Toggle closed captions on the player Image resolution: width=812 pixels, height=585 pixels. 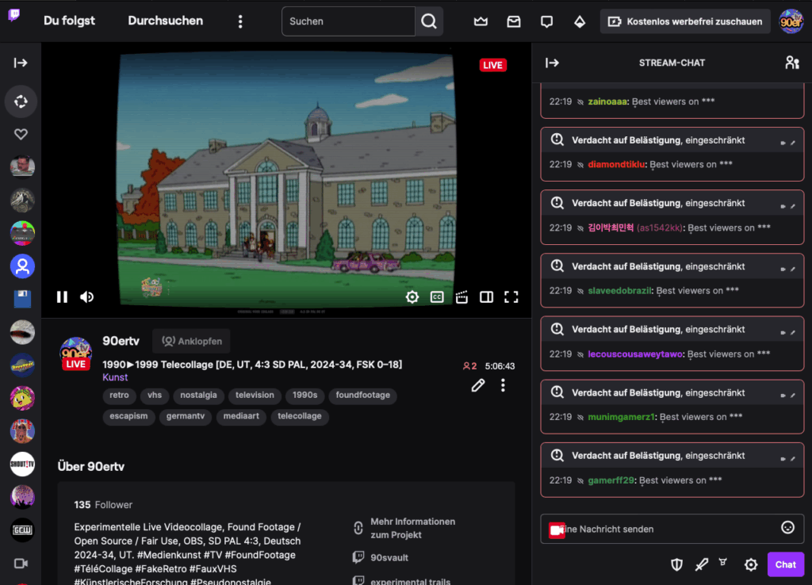[437, 296]
